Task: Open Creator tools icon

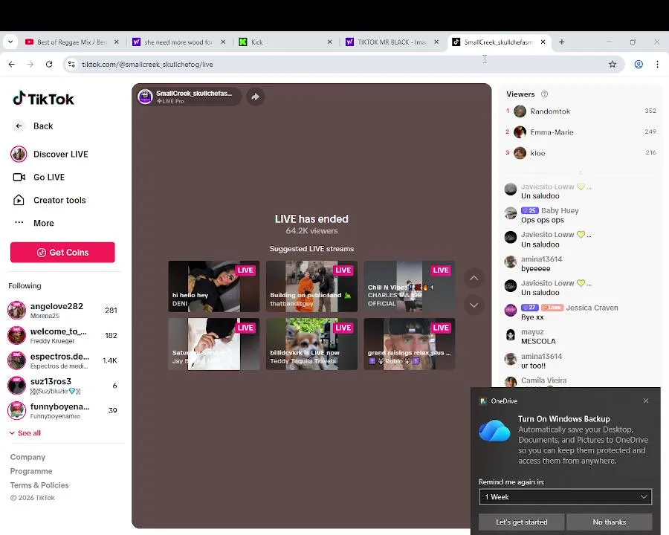Action: (19, 200)
